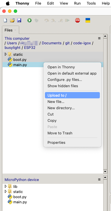Click the Debug bug icon
Screen dimensions: 111x211
tap(37, 20)
